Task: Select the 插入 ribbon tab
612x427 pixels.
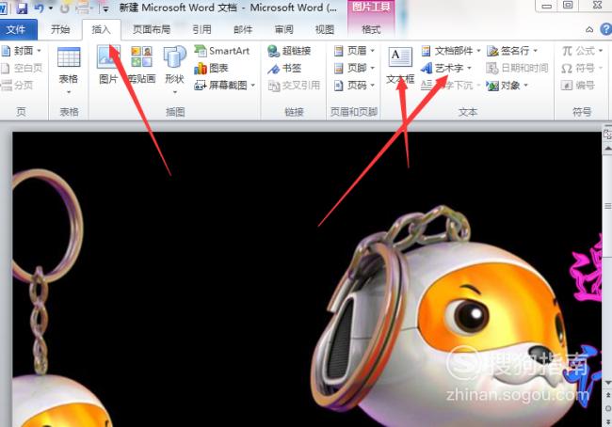Action: pyautogui.click(x=102, y=30)
